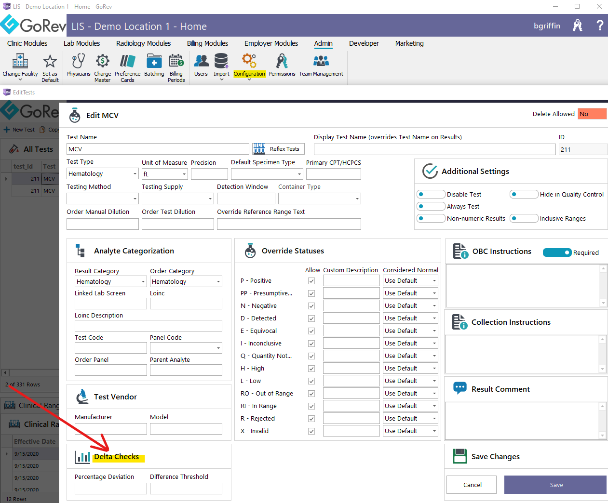Uncheck Allow for X - Invalid

pyautogui.click(x=311, y=431)
